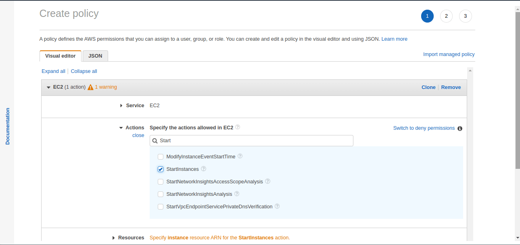Open help icon for StartInstances
This screenshot has height=245, width=520.
(203, 169)
